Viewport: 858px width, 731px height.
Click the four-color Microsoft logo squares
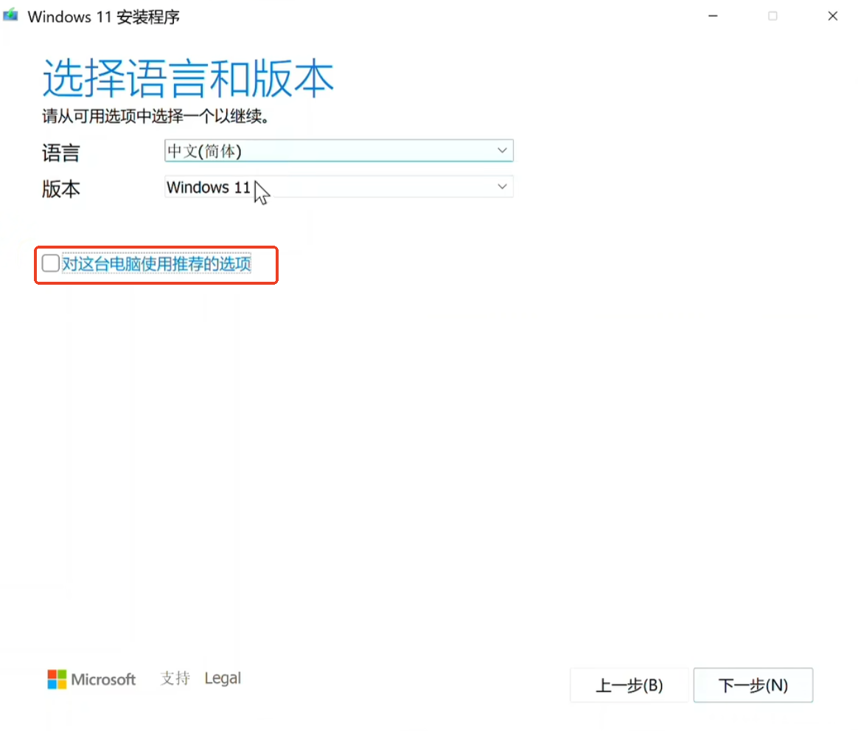tap(57, 679)
